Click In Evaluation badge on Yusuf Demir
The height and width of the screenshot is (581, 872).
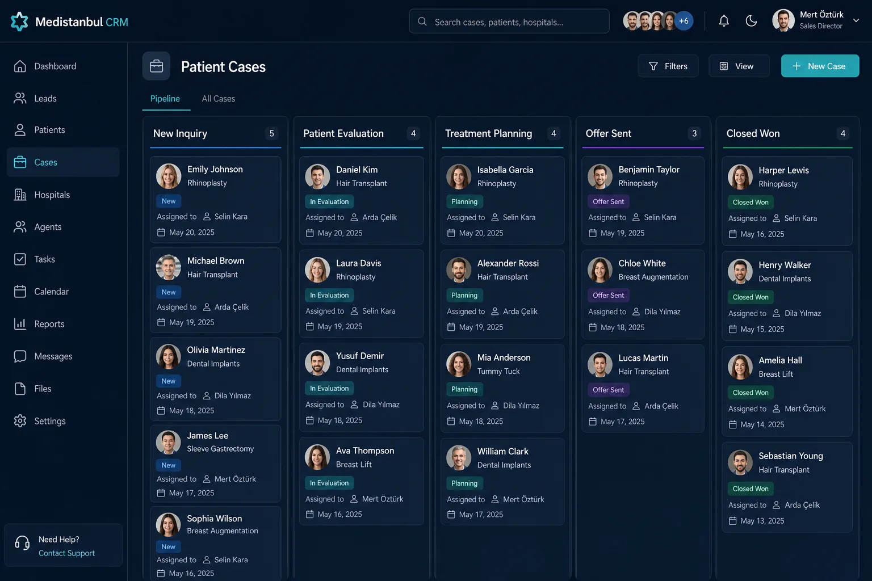click(329, 389)
